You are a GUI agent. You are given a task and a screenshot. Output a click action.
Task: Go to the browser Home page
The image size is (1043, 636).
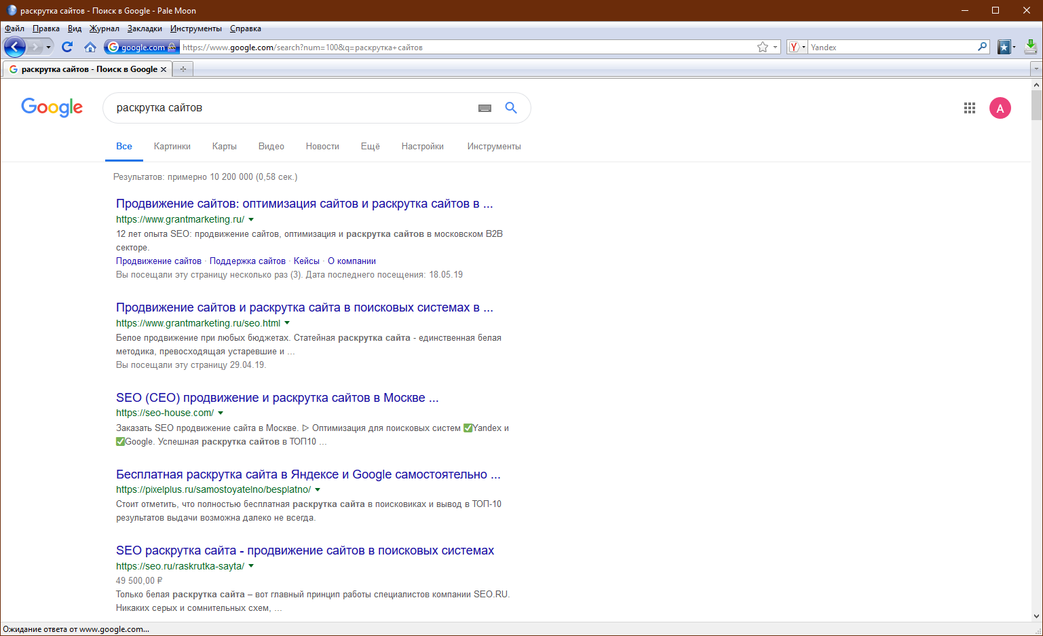90,47
